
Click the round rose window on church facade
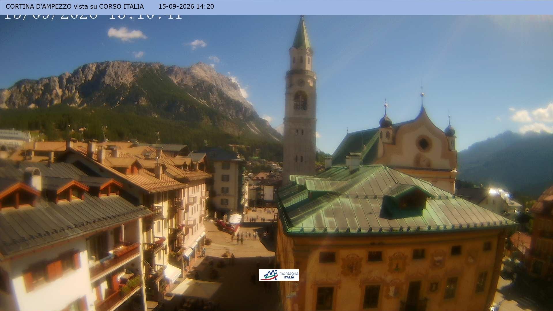[424, 144]
